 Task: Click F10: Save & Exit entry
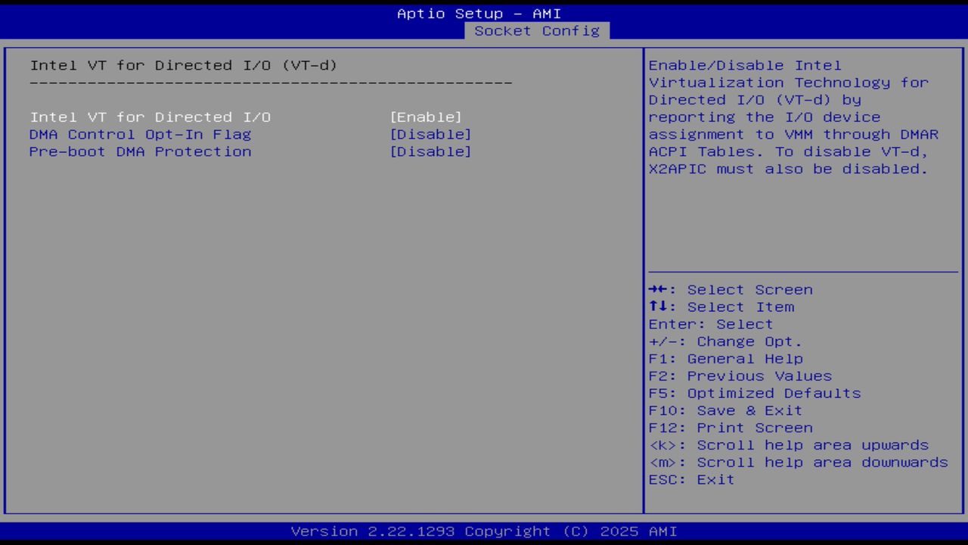coord(724,410)
